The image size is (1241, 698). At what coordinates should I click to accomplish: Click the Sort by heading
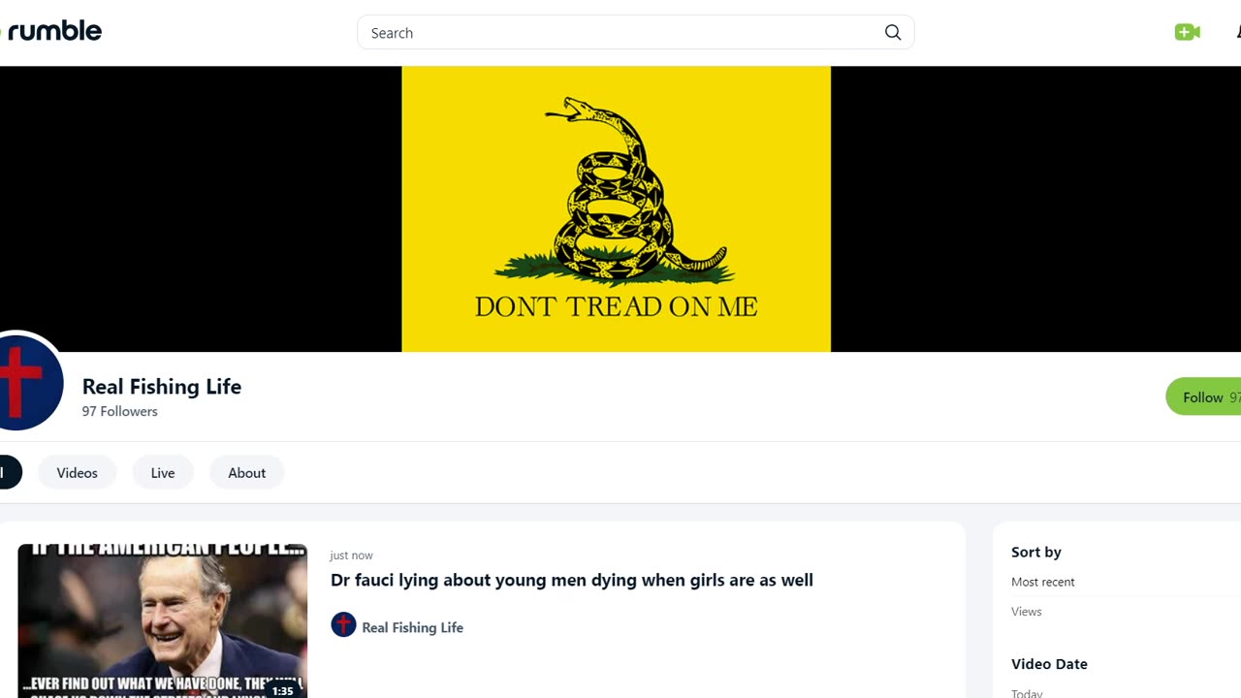point(1036,552)
